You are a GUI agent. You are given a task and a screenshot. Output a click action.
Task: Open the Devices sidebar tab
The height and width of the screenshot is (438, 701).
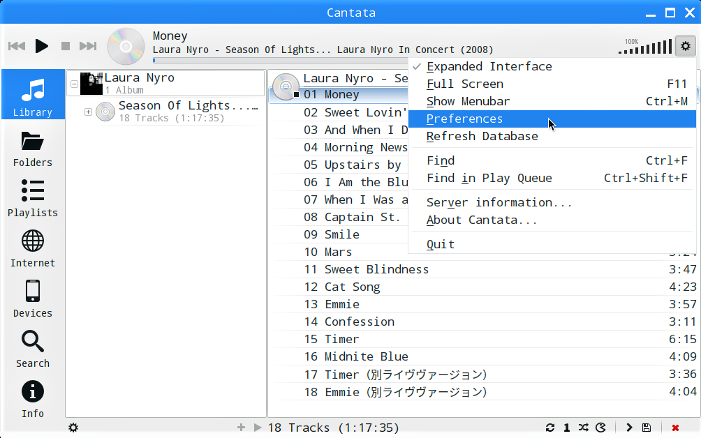pyautogui.click(x=33, y=299)
